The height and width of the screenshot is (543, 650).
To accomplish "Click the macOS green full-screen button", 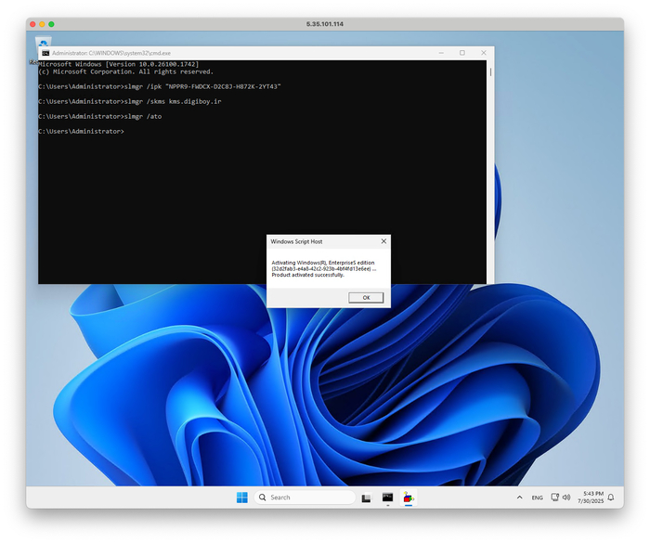I will (x=51, y=23).
